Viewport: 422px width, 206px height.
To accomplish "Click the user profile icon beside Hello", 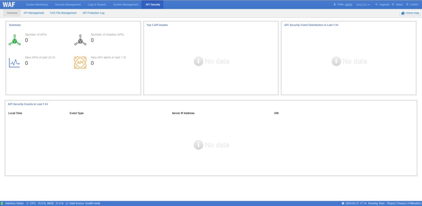I will tap(335, 4).
